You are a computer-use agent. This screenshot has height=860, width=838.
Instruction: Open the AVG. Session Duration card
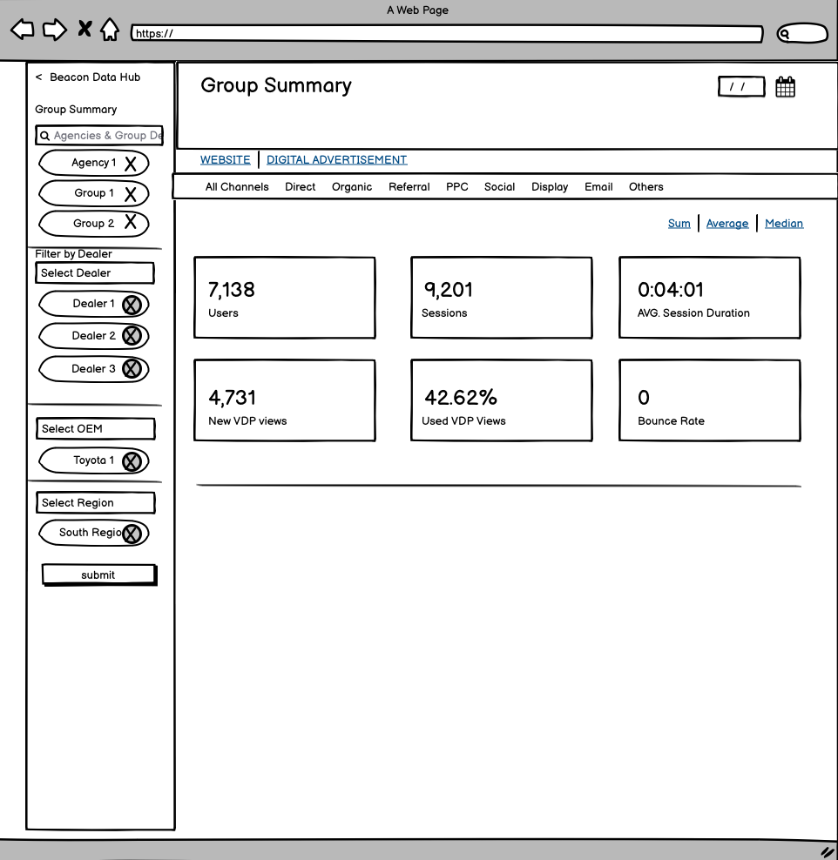[710, 298]
